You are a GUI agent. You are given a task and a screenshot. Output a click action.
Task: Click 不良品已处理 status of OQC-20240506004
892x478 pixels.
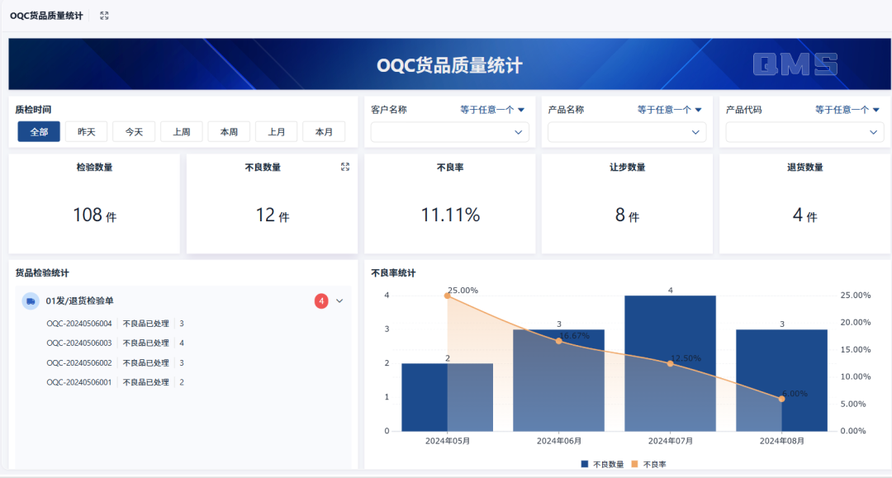[145, 324]
